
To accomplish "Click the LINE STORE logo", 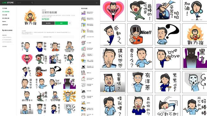I will (8, 3).
